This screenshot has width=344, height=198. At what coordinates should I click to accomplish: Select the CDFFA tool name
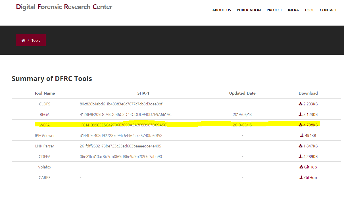(x=45, y=157)
